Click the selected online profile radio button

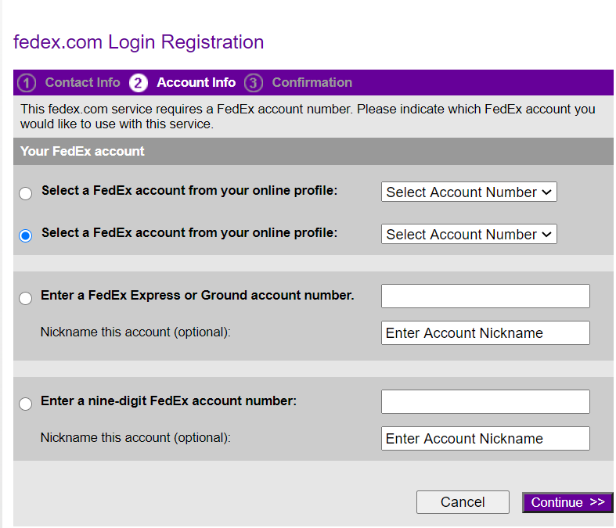click(26, 235)
